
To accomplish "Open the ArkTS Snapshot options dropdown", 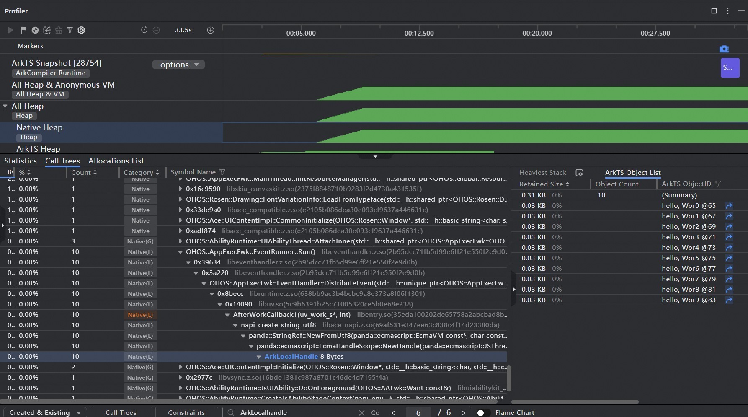I will pyautogui.click(x=179, y=65).
